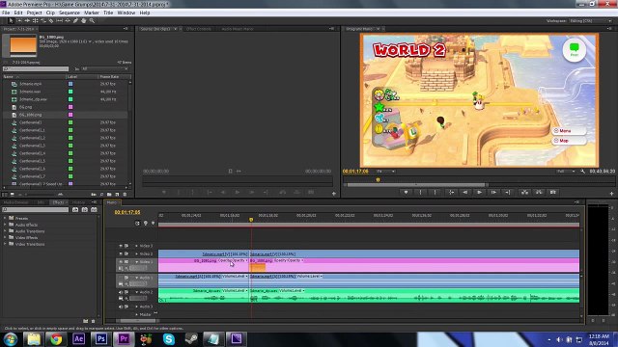This screenshot has width=618, height=347.
Task: Select the Pen tool
Action: coord(75,20)
